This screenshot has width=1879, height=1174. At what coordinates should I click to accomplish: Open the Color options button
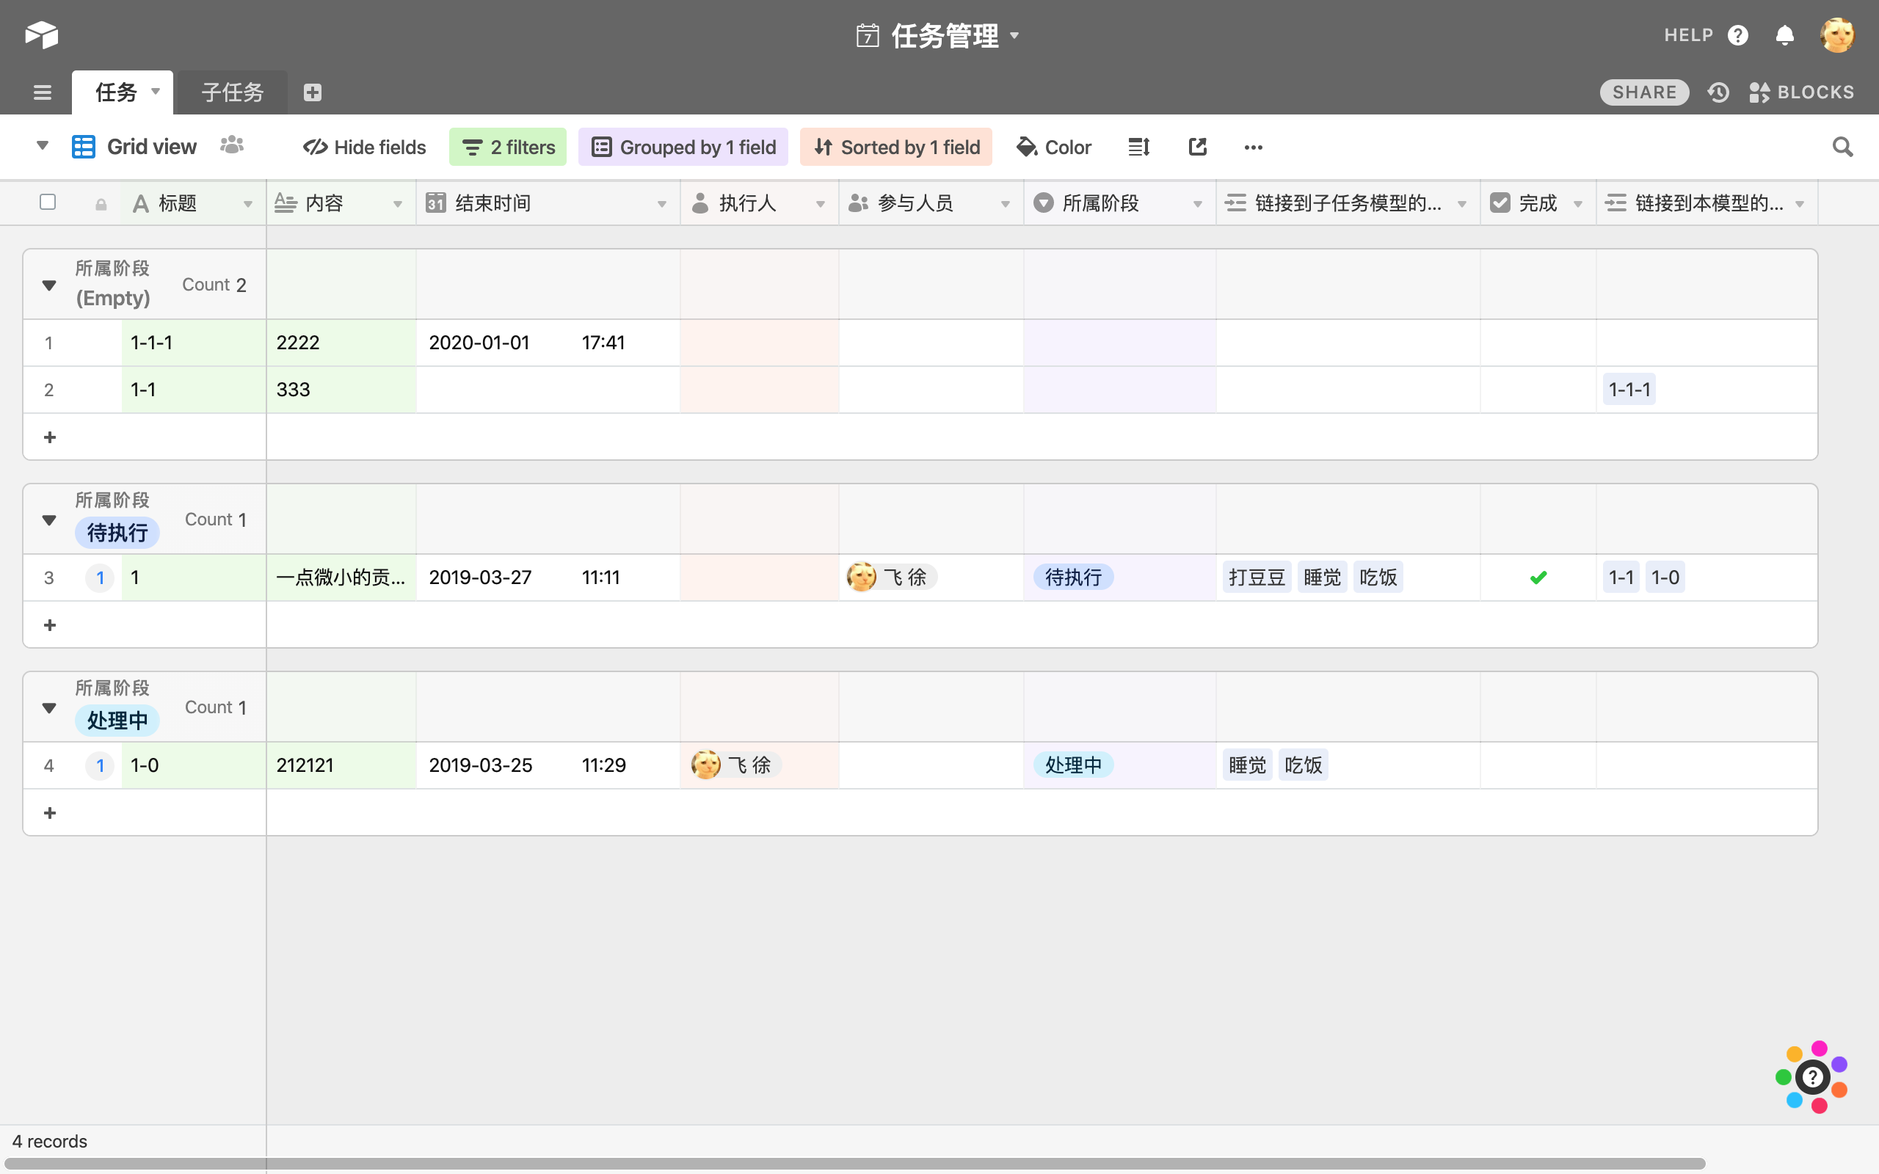[x=1054, y=147]
